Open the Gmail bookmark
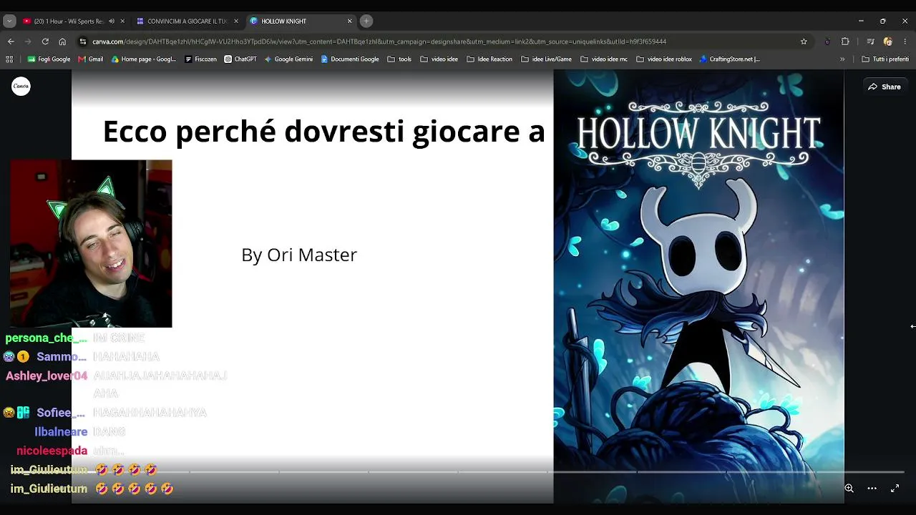Screen dimensions: 916x515 pyautogui.click(x=91, y=59)
